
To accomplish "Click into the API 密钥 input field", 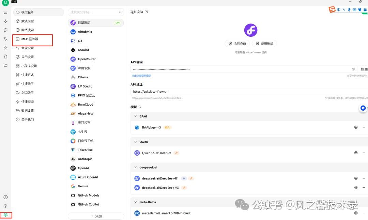I will (x=244, y=69).
